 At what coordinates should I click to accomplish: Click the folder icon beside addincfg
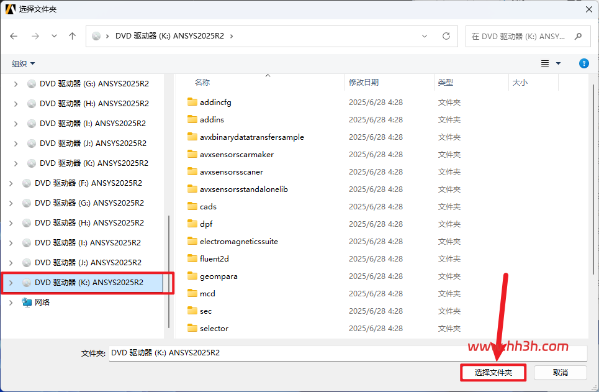[x=192, y=102]
